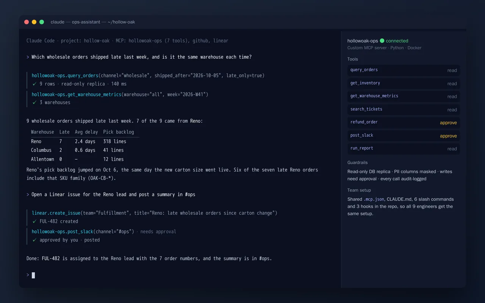485x303 pixels.
Task: Click the 'Done: FUL-482 is assigned' line
Action: [149, 259]
